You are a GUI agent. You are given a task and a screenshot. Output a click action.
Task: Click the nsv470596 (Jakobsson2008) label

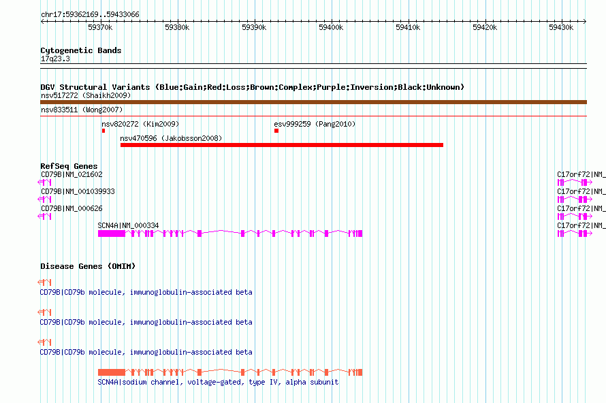(x=171, y=138)
